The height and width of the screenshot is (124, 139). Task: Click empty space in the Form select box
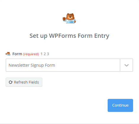[x=87, y=65]
